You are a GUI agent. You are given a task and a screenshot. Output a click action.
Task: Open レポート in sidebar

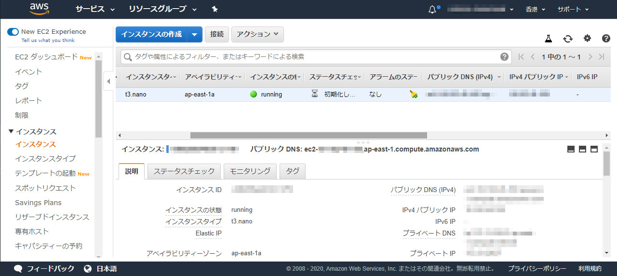28,100
